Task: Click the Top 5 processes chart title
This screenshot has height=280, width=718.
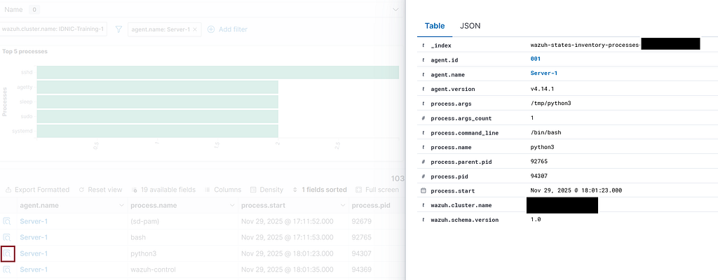Action: pos(25,51)
